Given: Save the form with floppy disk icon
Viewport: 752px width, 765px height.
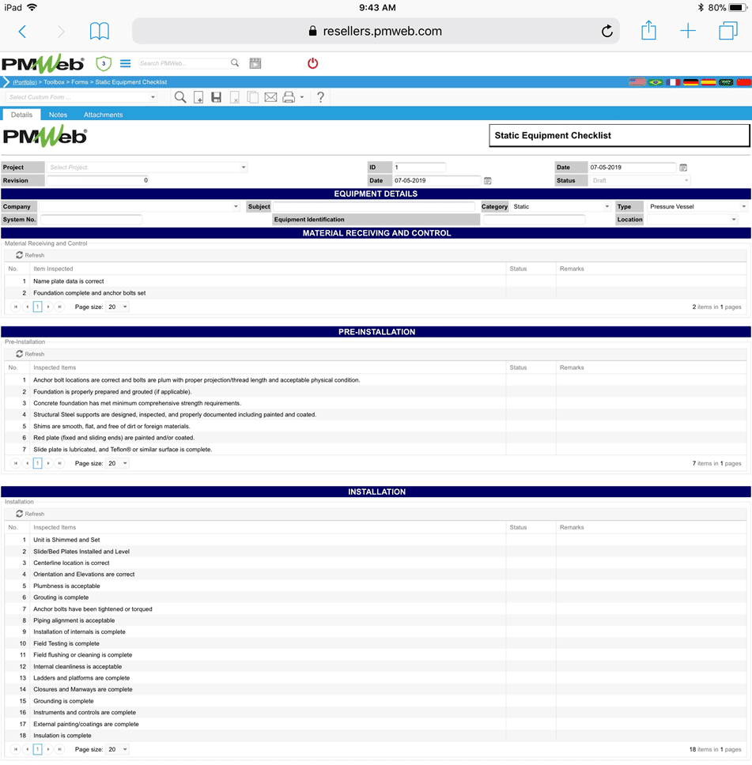Looking at the screenshot, I should click(x=217, y=97).
